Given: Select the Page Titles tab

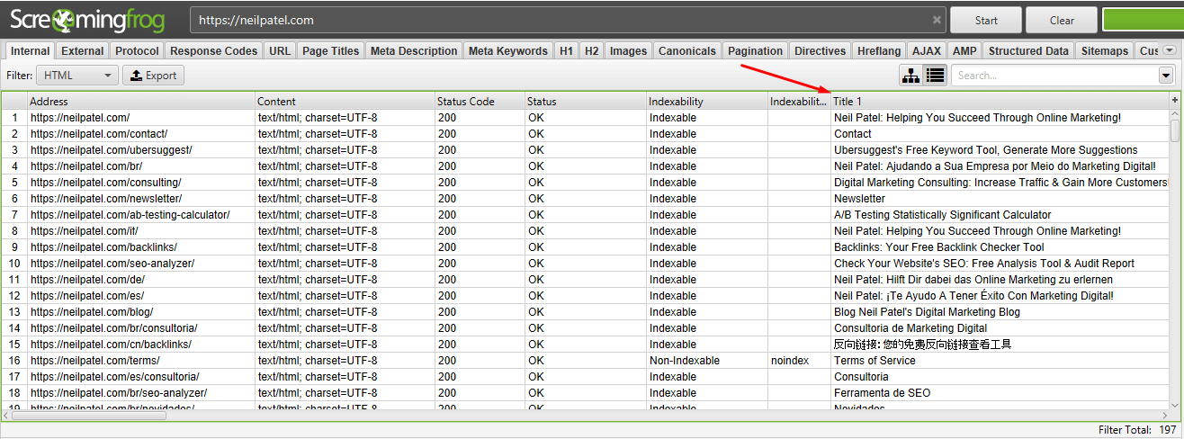Looking at the screenshot, I should (x=330, y=51).
